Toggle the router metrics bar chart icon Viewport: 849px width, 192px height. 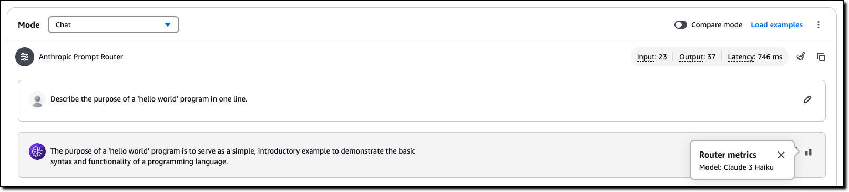click(809, 153)
